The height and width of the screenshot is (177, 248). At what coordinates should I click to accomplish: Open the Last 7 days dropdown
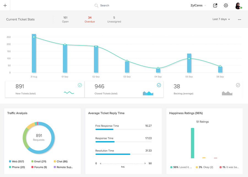tap(221, 19)
